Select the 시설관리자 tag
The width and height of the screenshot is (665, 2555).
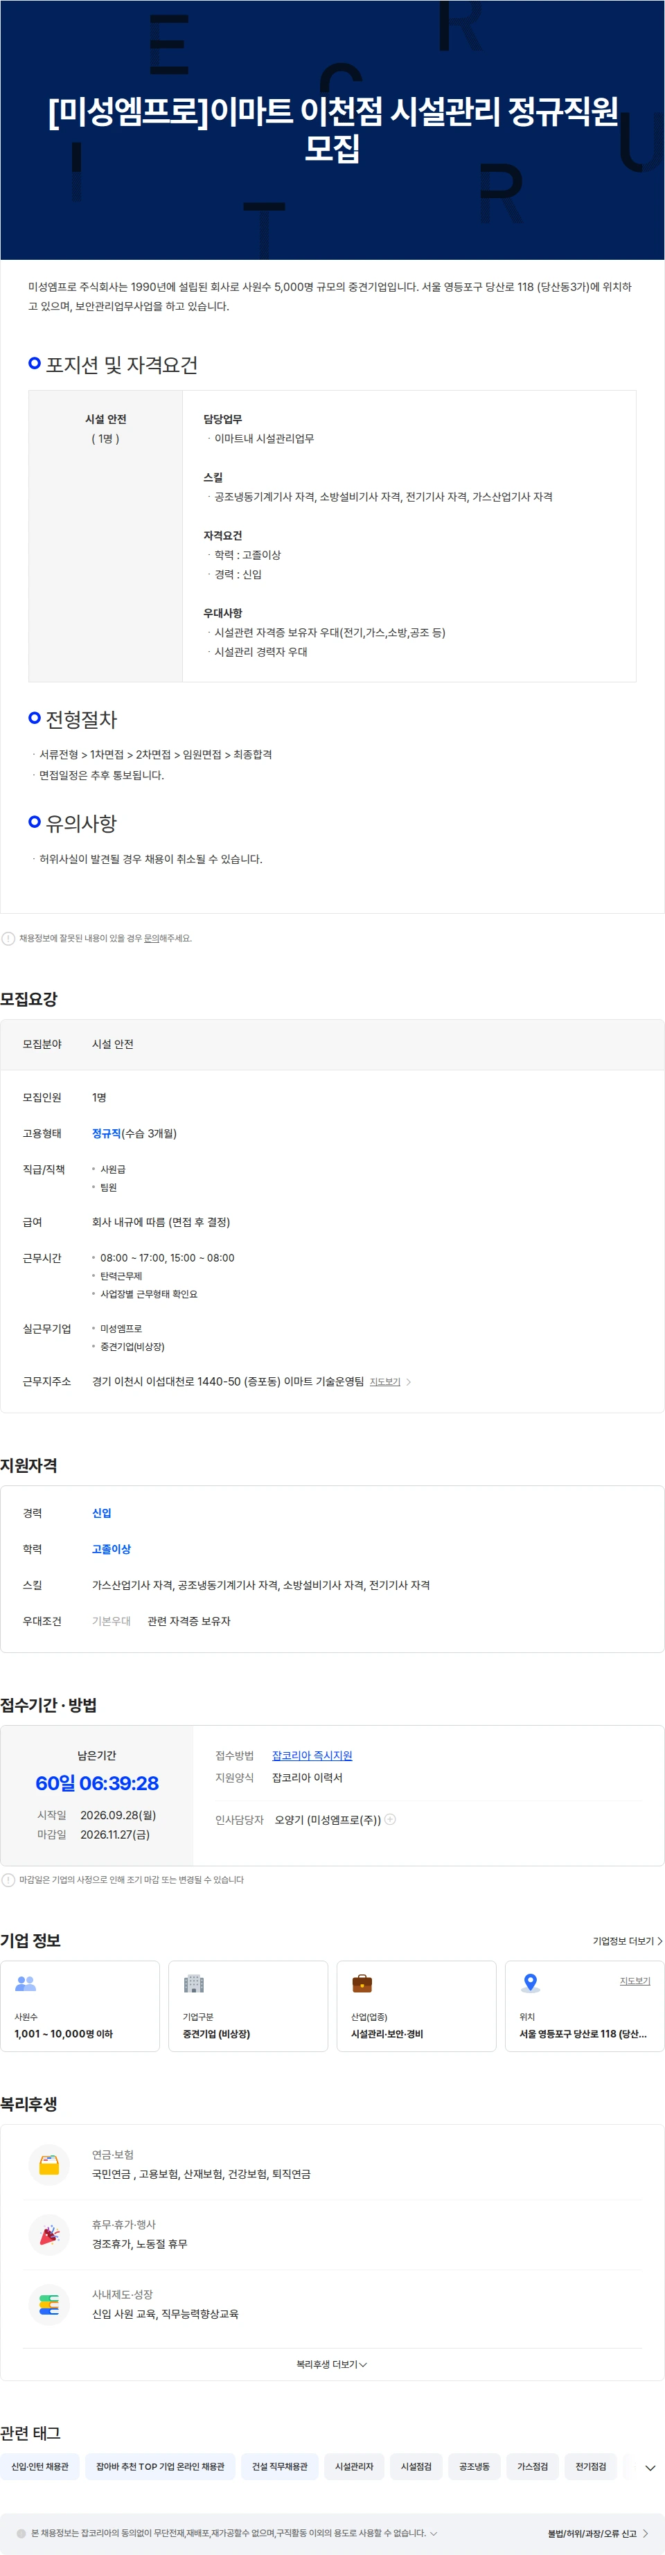354,2467
